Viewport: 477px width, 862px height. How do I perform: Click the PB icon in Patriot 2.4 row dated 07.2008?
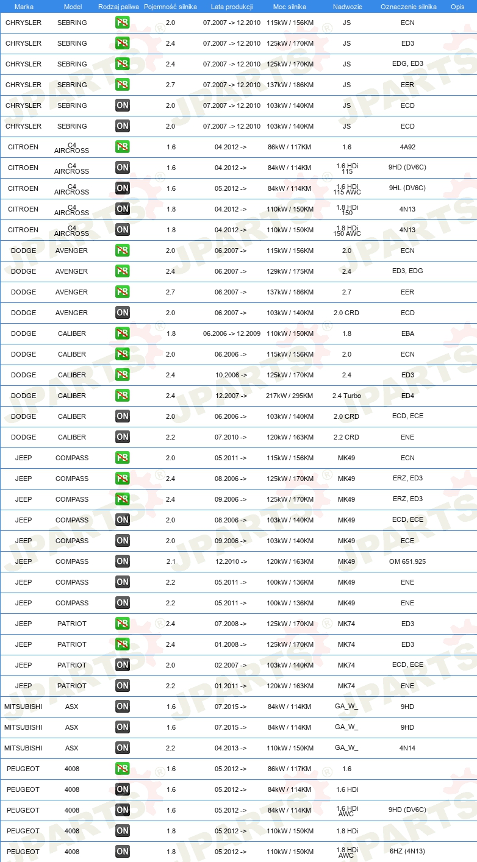[123, 624]
